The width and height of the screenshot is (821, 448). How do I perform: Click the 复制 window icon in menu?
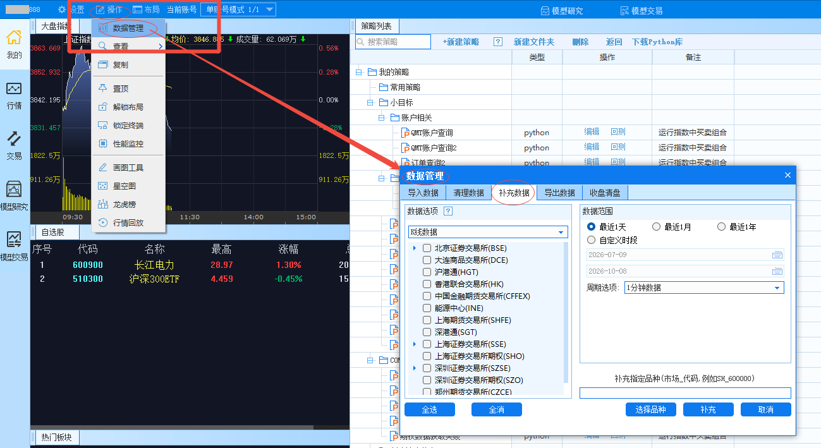(x=102, y=64)
